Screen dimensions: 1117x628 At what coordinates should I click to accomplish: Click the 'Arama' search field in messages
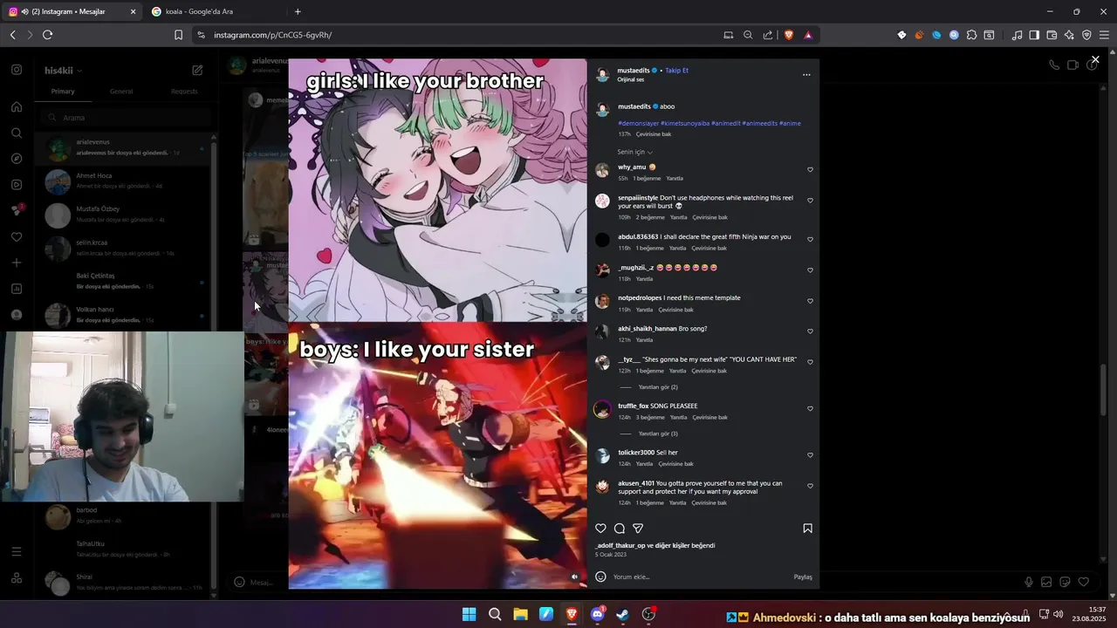(x=125, y=118)
